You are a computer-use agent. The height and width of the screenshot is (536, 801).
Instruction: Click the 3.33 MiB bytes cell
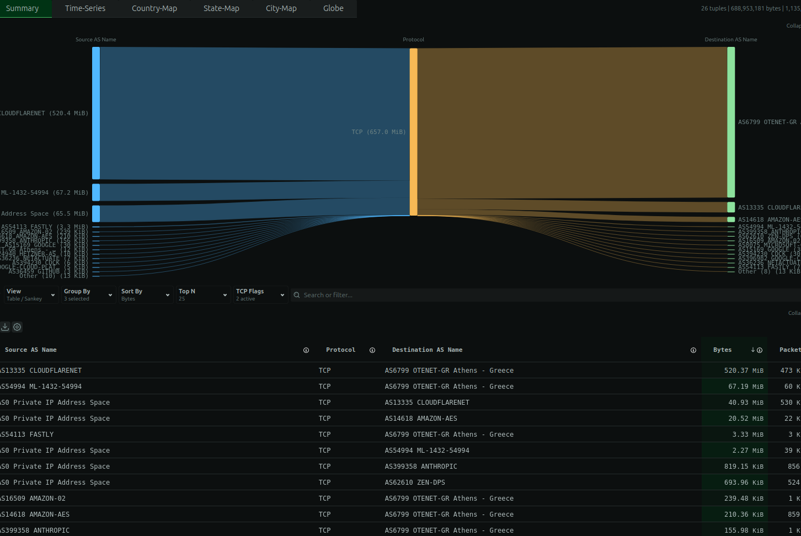734,435
